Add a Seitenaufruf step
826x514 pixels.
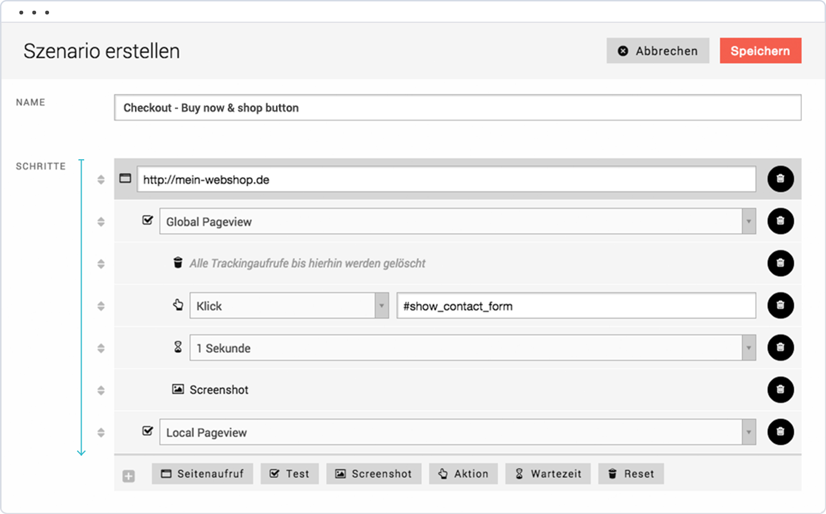click(x=202, y=474)
